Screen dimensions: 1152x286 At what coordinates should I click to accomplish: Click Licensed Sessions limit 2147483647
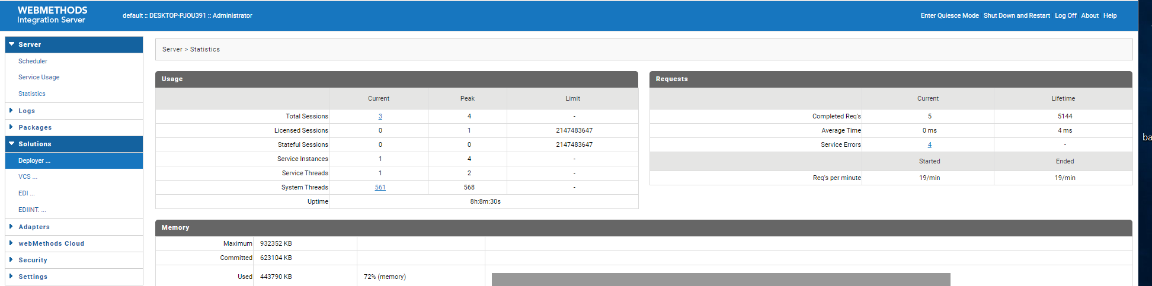click(x=574, y=130)
